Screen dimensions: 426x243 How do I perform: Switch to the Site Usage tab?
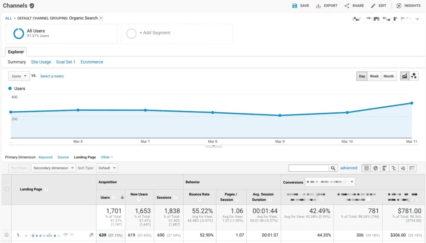tap(41, 62)
